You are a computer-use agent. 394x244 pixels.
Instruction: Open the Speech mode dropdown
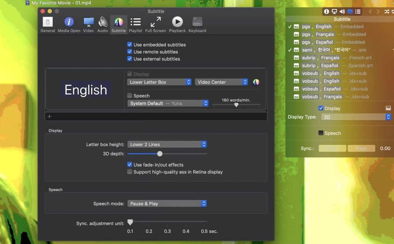tap(167, 204)
